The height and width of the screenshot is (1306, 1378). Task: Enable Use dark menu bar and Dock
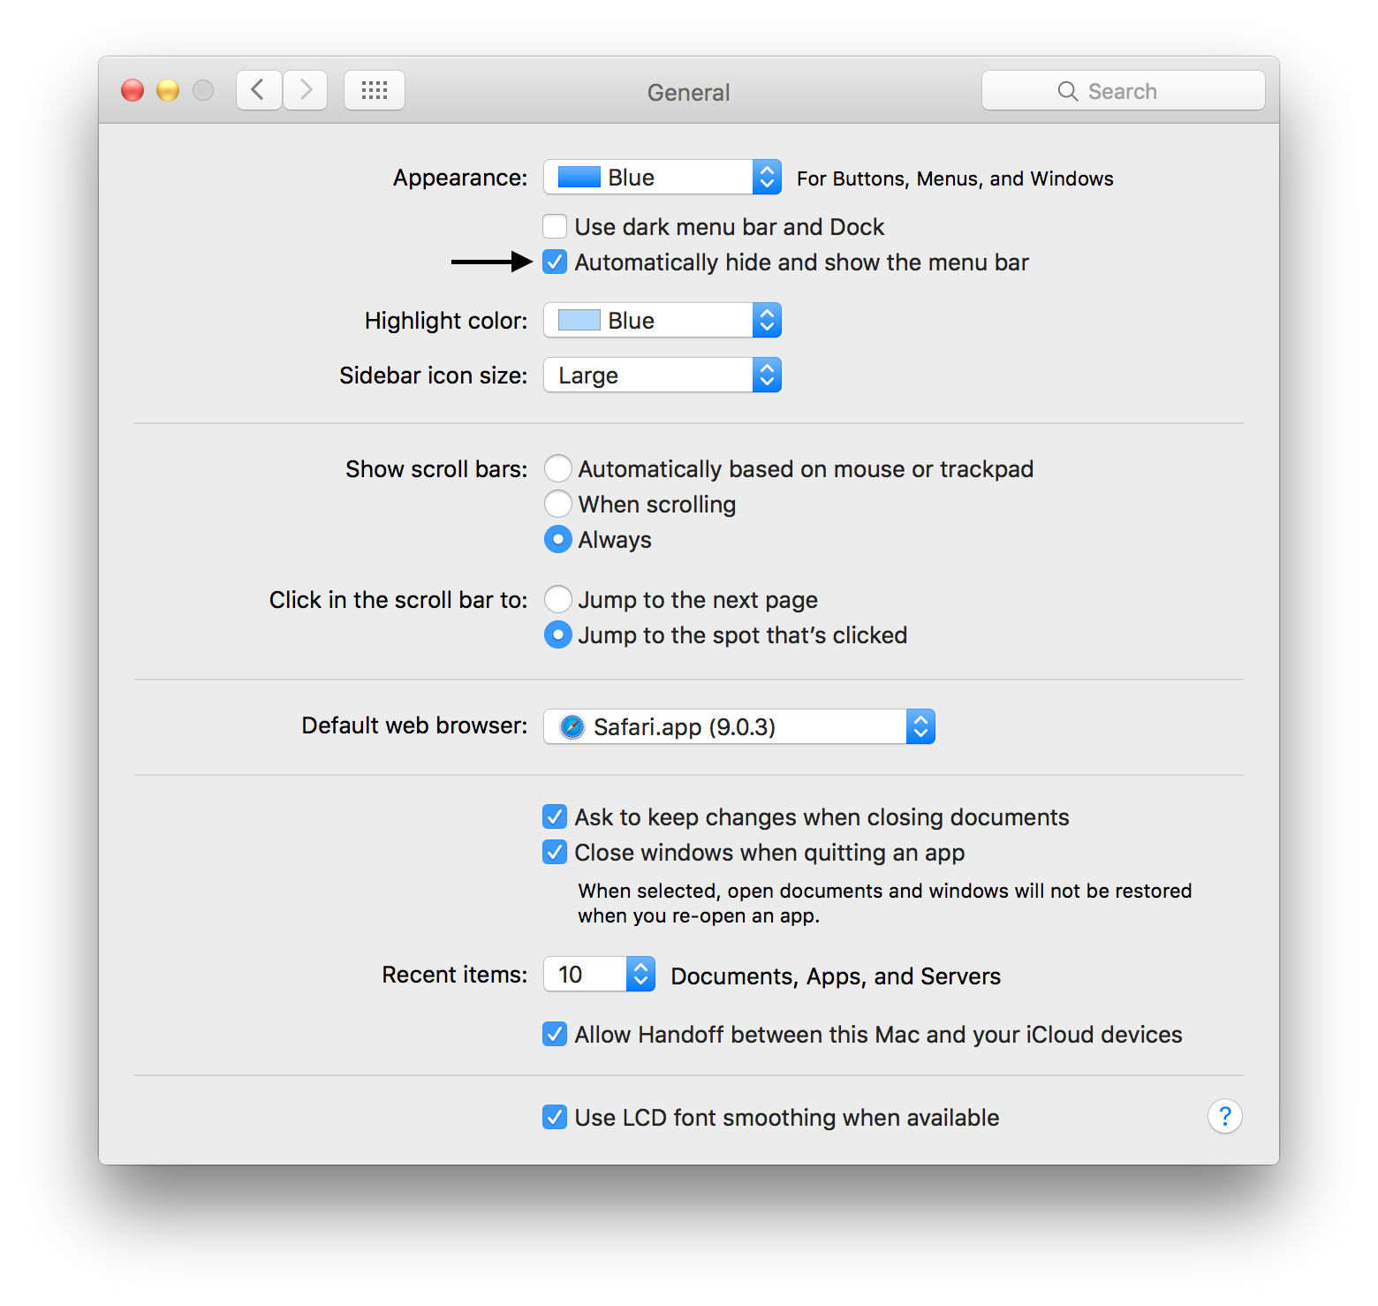[555, 226]
